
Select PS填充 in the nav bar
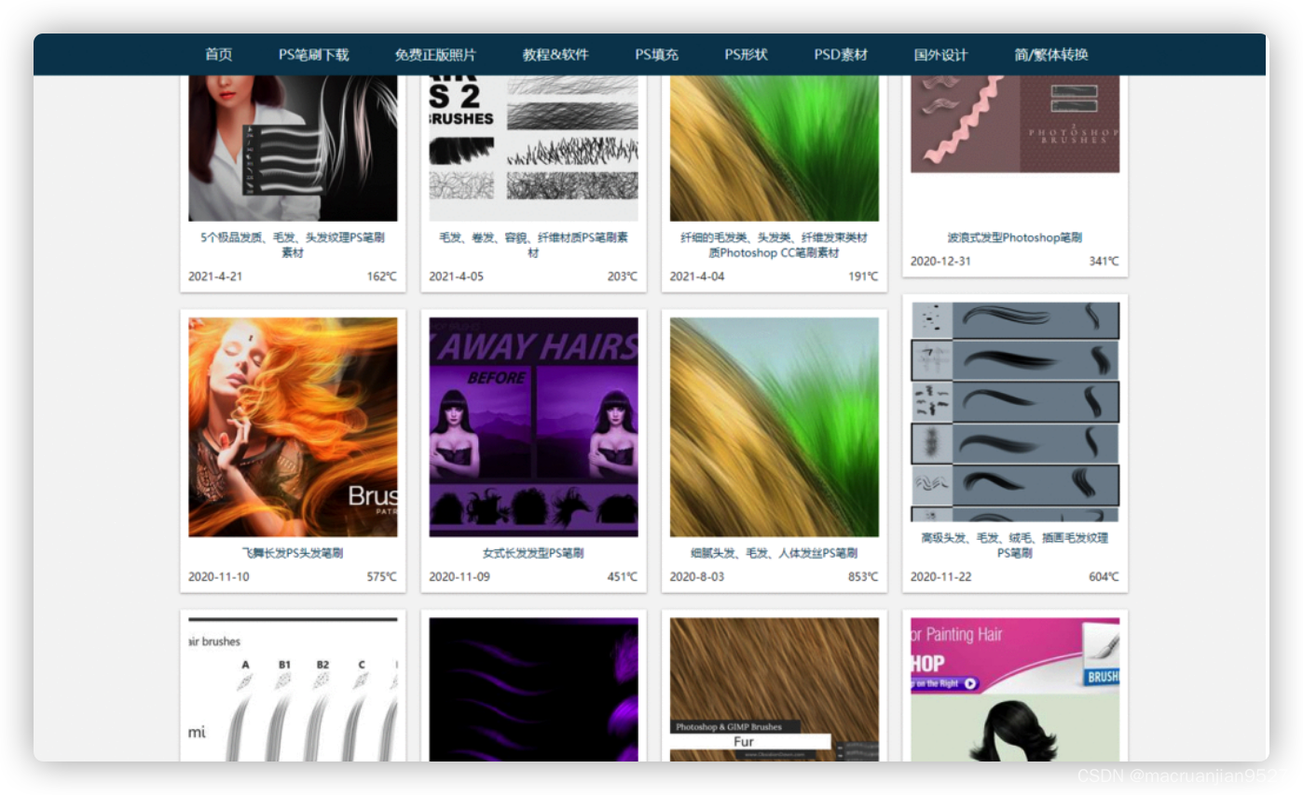[657, 55]
